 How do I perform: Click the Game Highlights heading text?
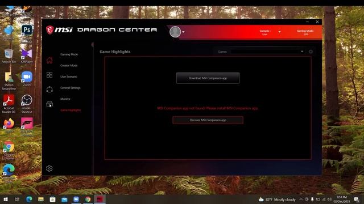[x=115, y=52]
